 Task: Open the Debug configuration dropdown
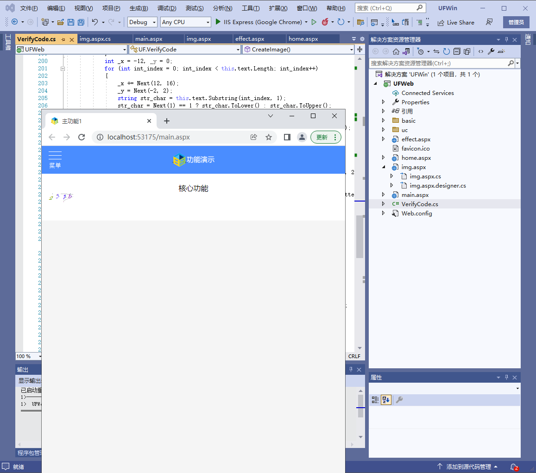[x=142, y=22]
